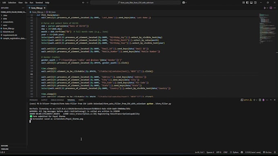Open the Terminal menu
This screenshot has height=156, width=278.
tap(39, 3)
